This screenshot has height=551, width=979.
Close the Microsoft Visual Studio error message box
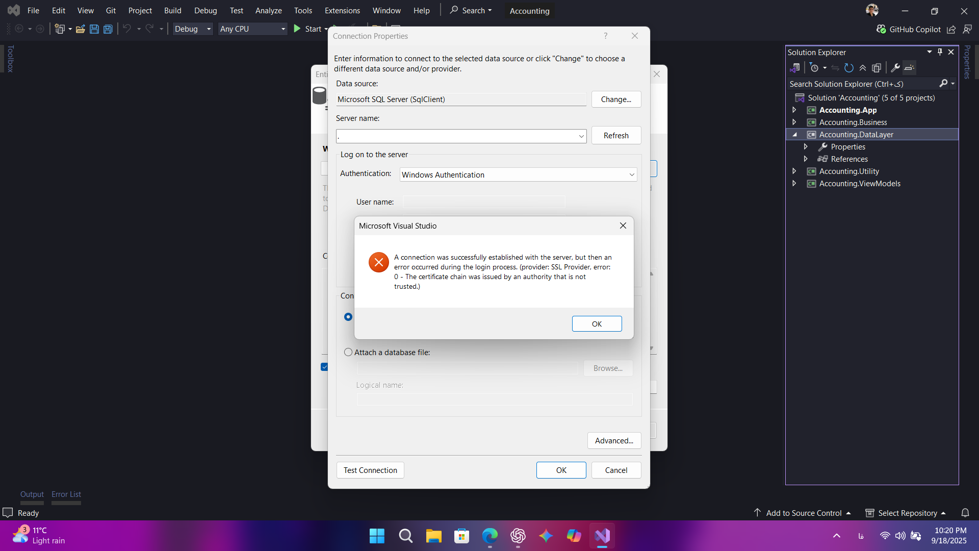[623, 226]
